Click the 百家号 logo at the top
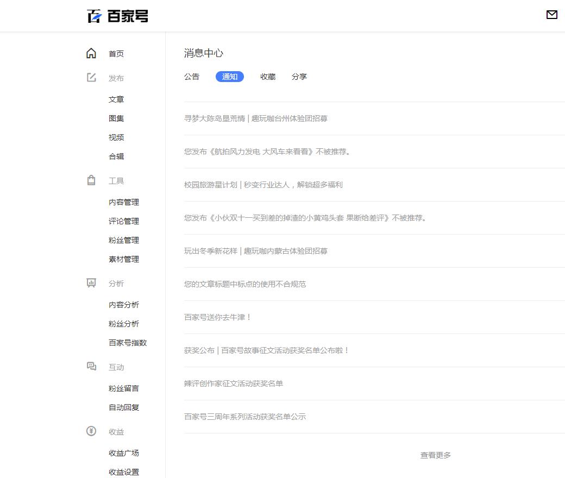 [x=117, y=16]
